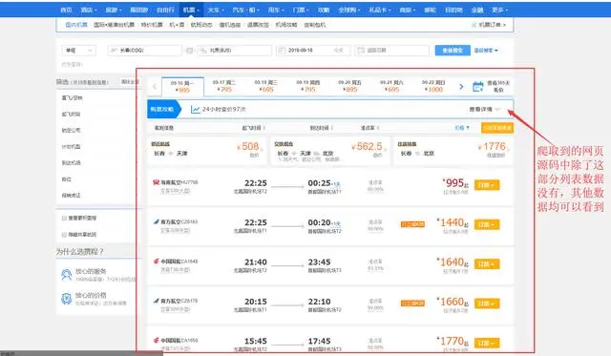This screenshot has width=611, height=356.
Task: Sort by on-time rate column
Action: [369, 128]
